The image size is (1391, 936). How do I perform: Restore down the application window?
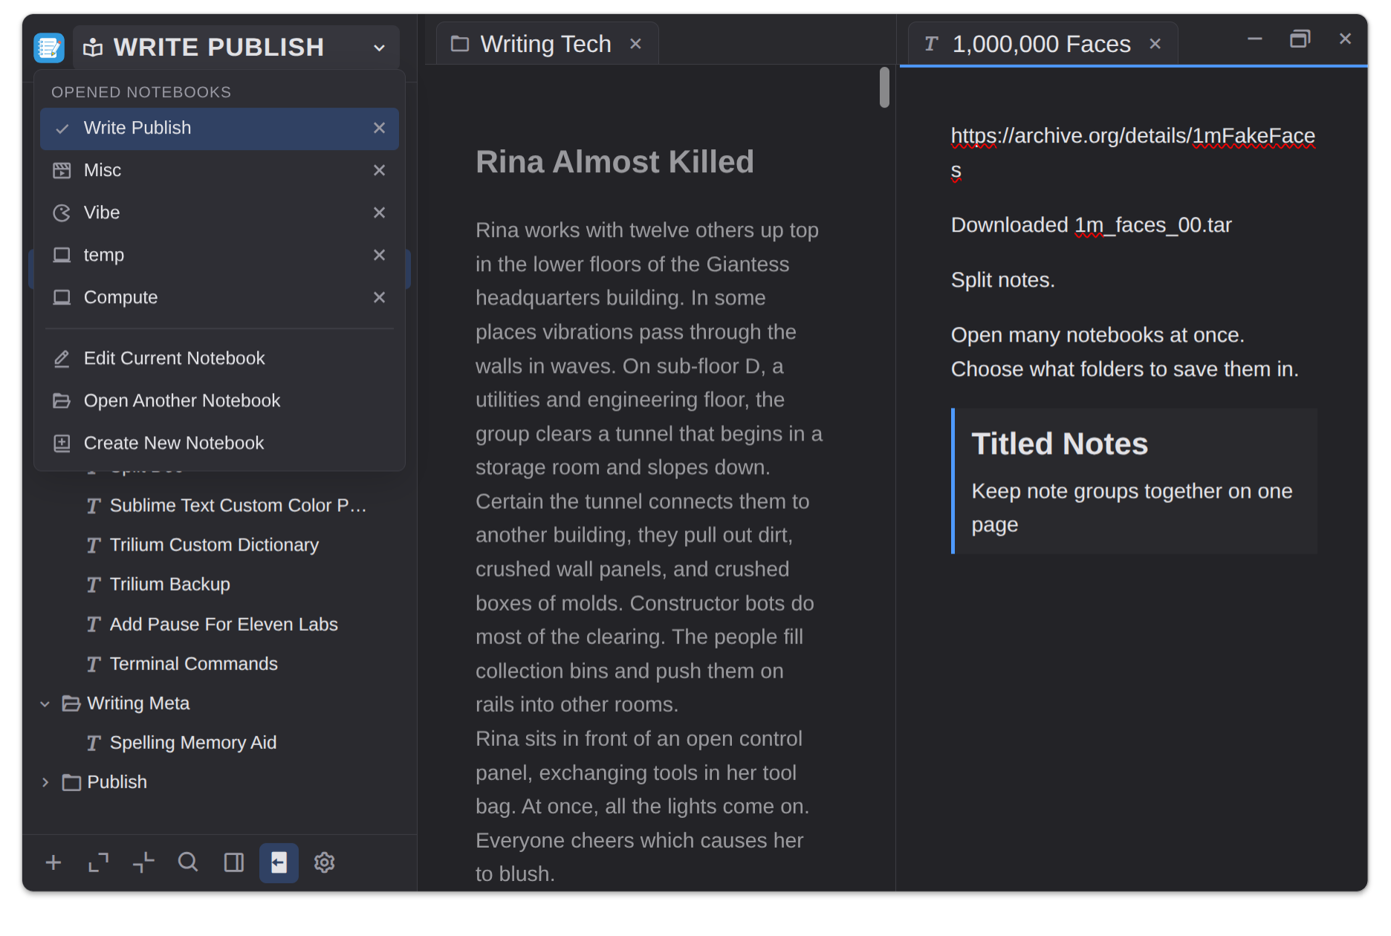[x=1300, y=39]
